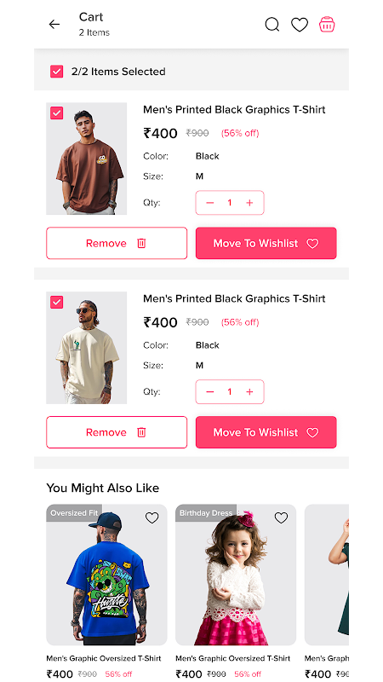
Task: Increase quantity of second cart item
Action: 249,392
